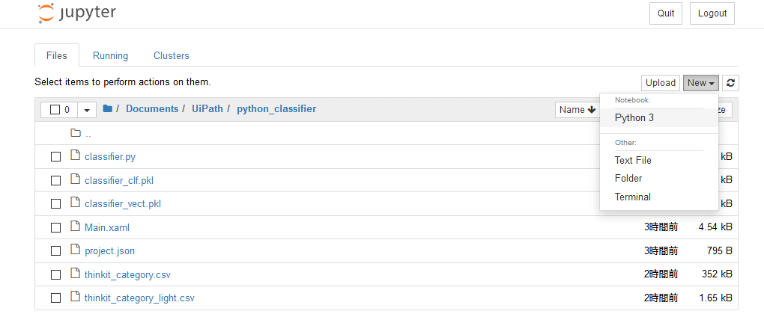Click the file icon beside Main.xaml

tap(75, 226)
